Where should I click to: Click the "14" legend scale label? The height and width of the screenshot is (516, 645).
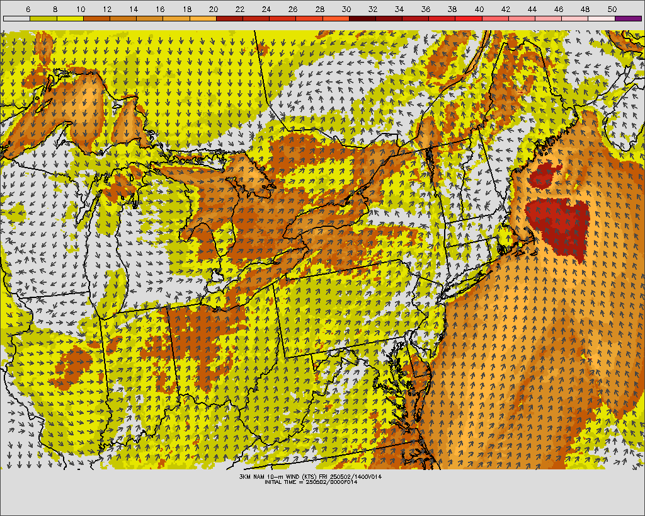click(x=134, y=9)
